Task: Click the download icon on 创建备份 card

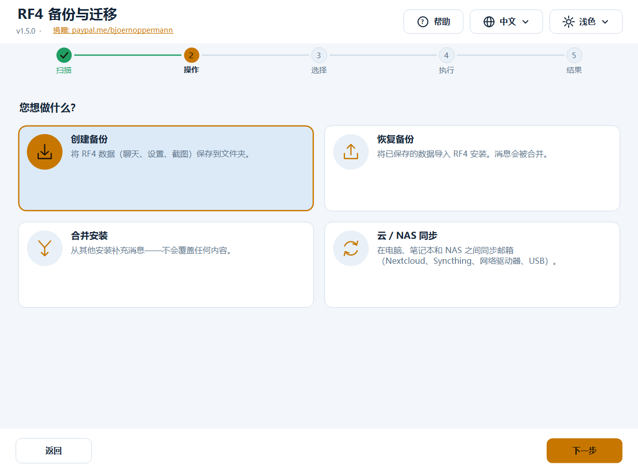Action: pos(45,152)
